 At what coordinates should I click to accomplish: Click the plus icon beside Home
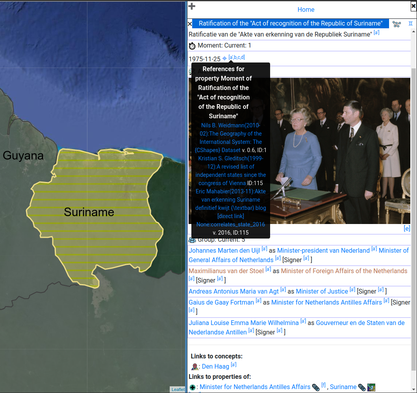point(191,6)
